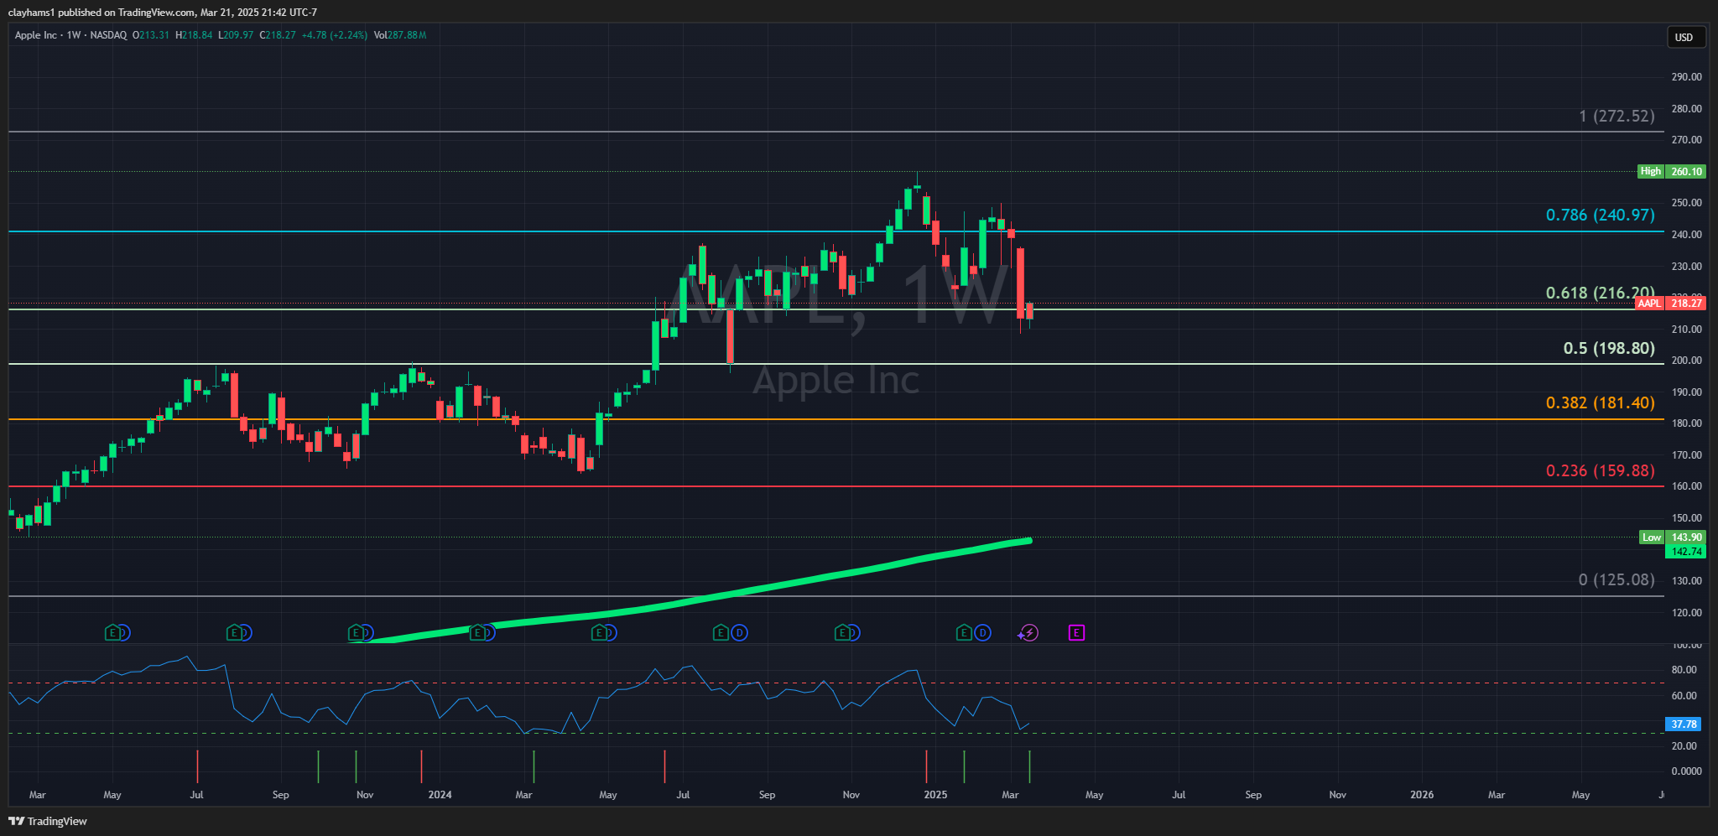
Task: Click the 2024 label on time axis
Action: pos(440,795)
